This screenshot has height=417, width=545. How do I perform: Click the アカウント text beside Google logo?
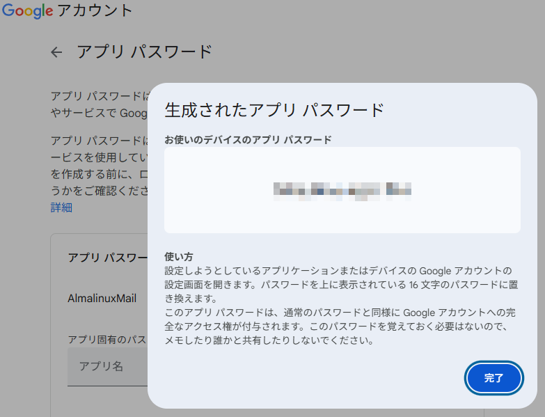click(93, 11)
